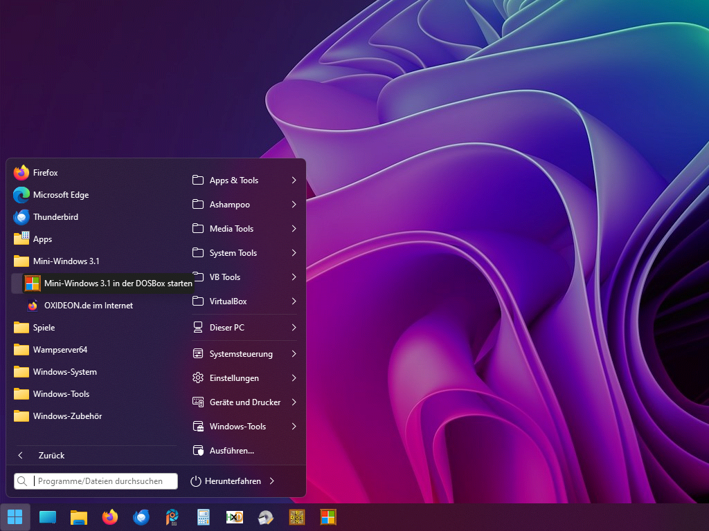Click the Windows-Tools icon in the right column
The width and height of the screenshot is (709, 531).
click(x=198, y=426)
